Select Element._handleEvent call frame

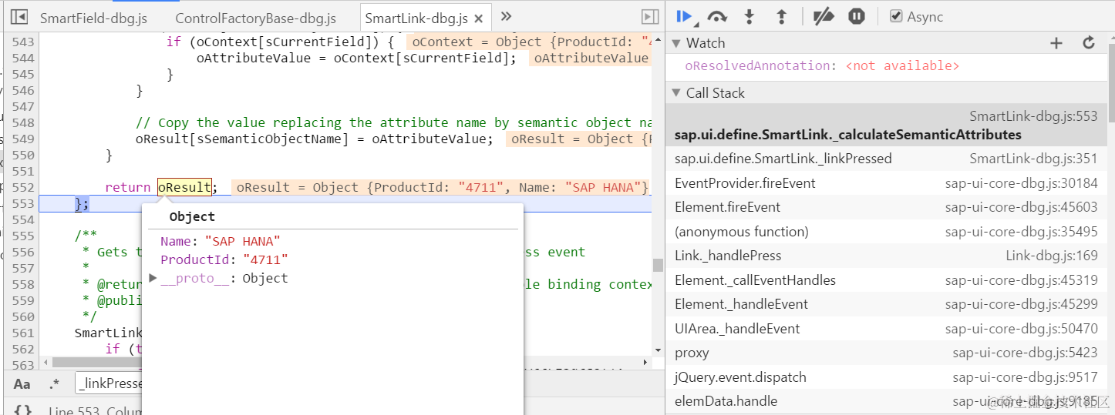pyautogui.click(x=886, y=304)
